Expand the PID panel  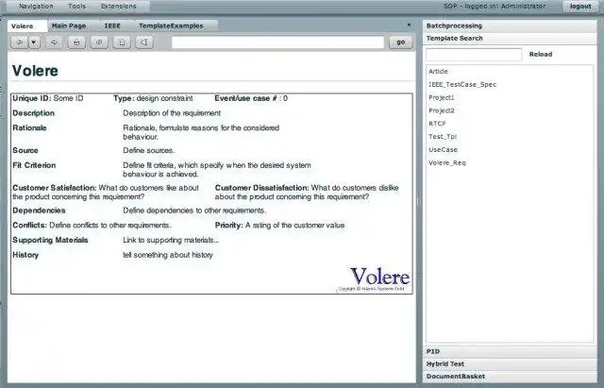click(x=510, y=351)
